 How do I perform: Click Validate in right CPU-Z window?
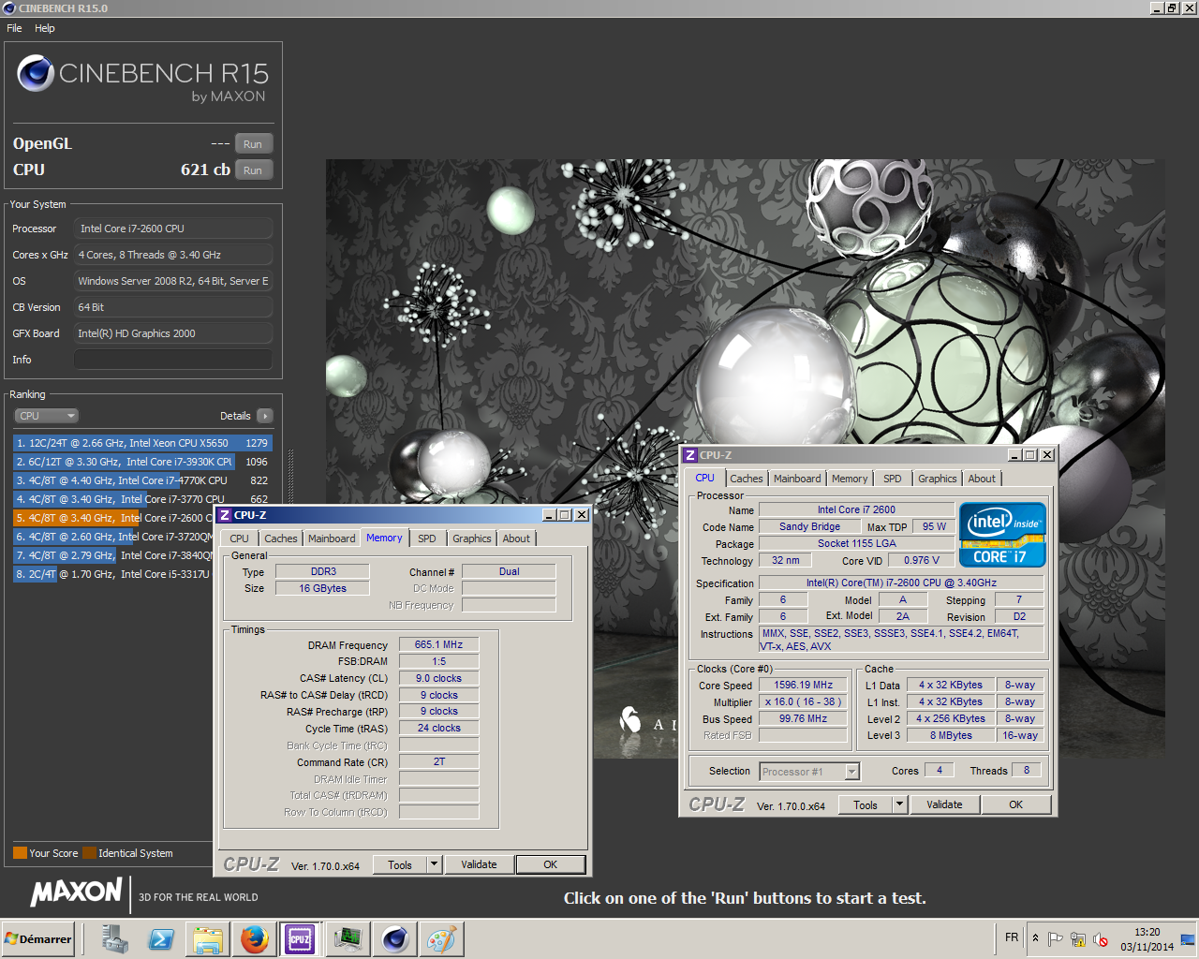click(944, 804)
